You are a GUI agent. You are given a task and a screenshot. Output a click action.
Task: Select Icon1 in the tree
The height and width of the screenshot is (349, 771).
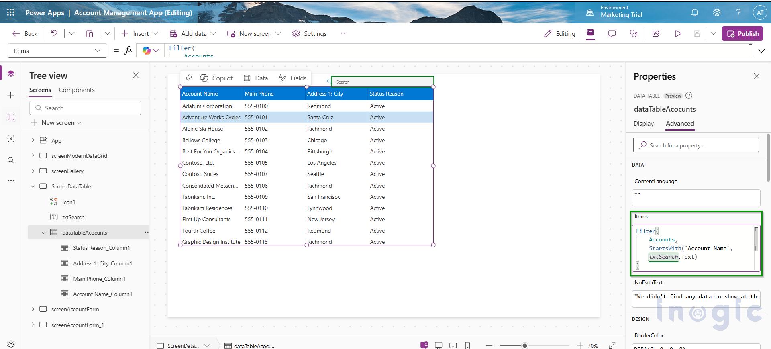pyautogui.click(x=68, y=202)
